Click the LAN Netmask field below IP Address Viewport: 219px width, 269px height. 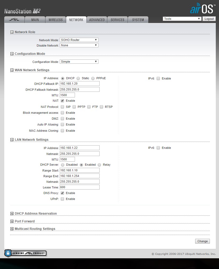80,154
